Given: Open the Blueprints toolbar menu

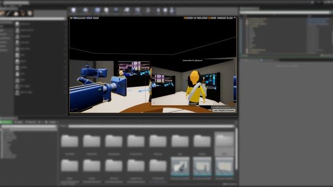Looking at the screenshot, I should tap(126, 10).
